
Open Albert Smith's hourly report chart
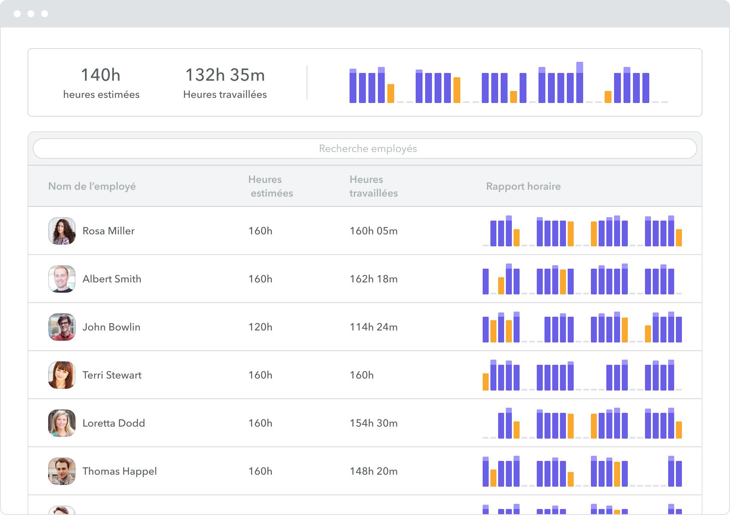582,279
